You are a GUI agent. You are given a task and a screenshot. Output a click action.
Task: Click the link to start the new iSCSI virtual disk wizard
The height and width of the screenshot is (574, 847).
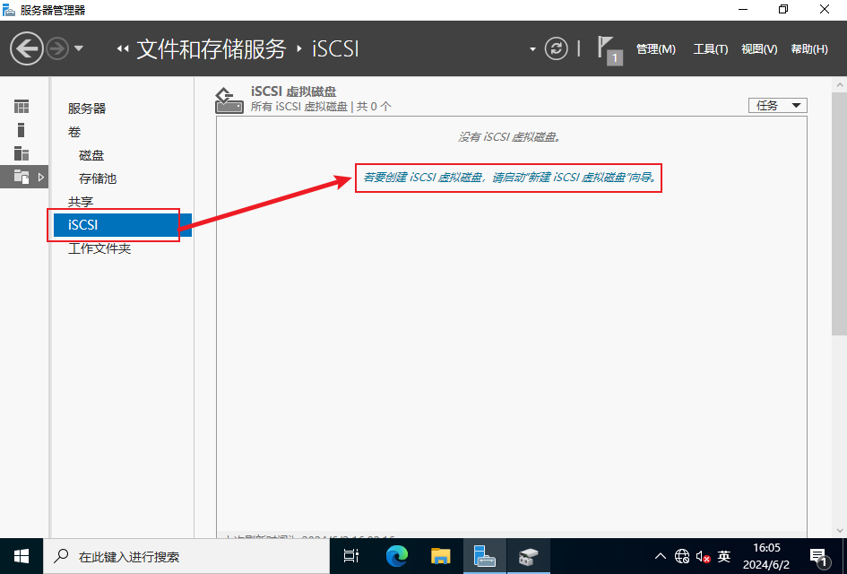coord(509,178)
